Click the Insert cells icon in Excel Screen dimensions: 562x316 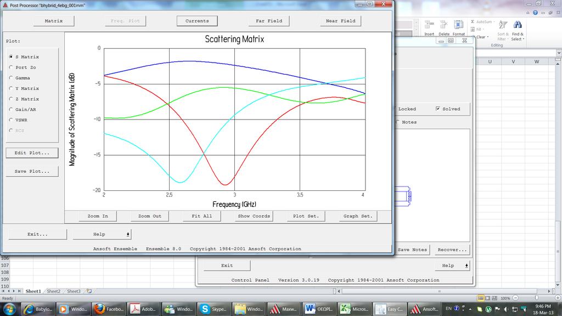tap(429, 25)
